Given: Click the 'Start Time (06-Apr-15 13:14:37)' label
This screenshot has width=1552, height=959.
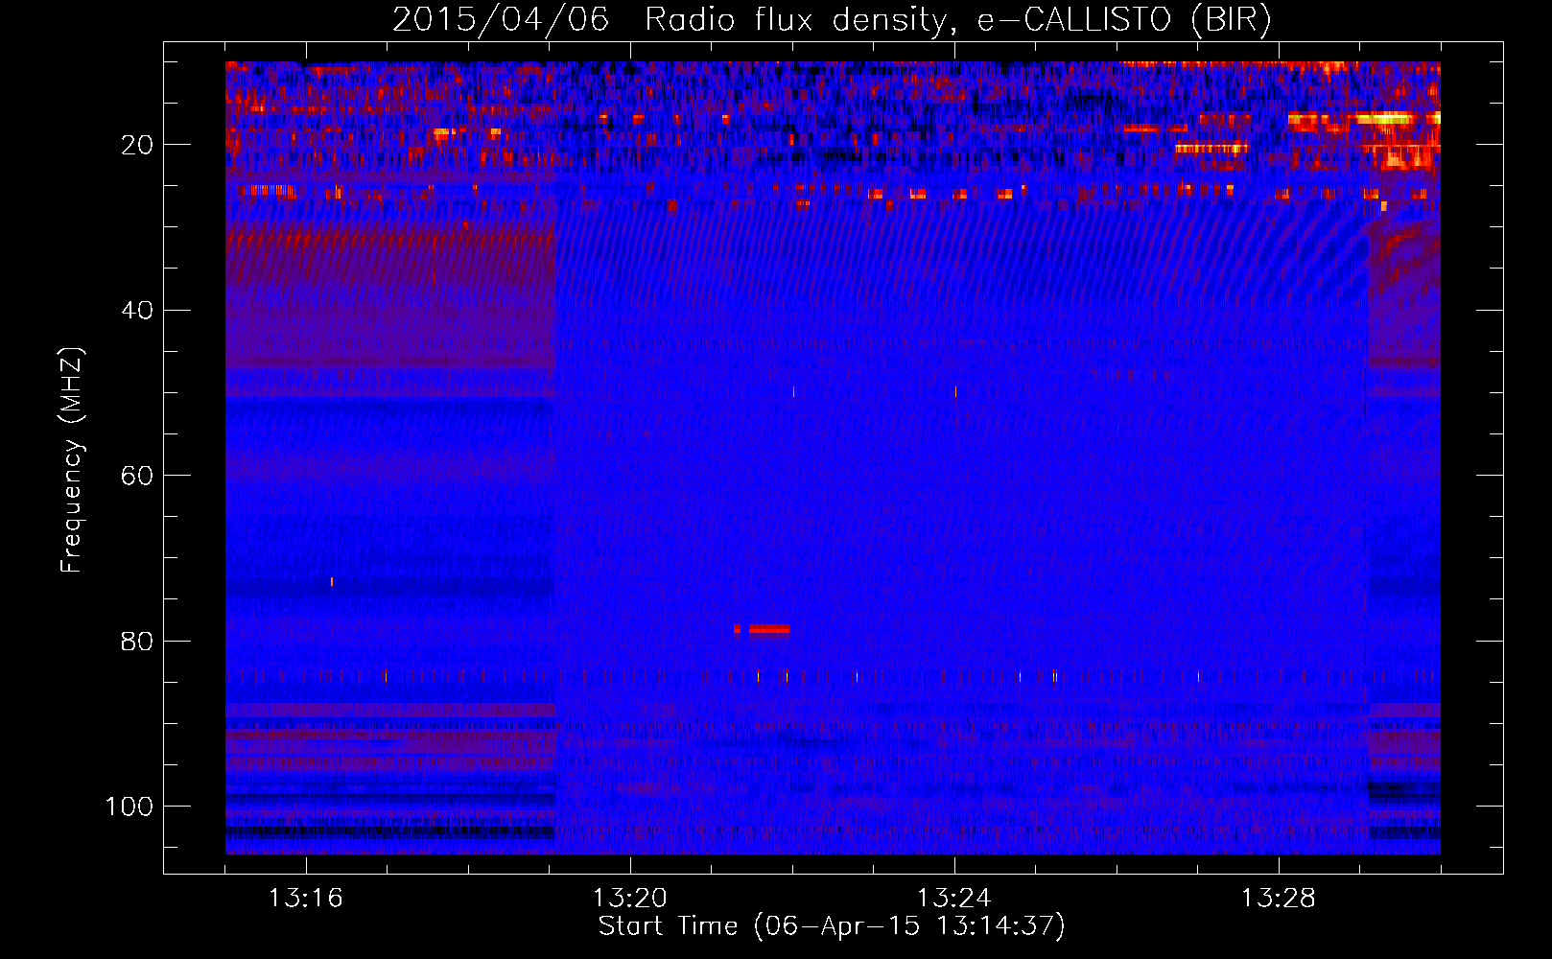Looking at the screenshot, I should tap(832, 926).
